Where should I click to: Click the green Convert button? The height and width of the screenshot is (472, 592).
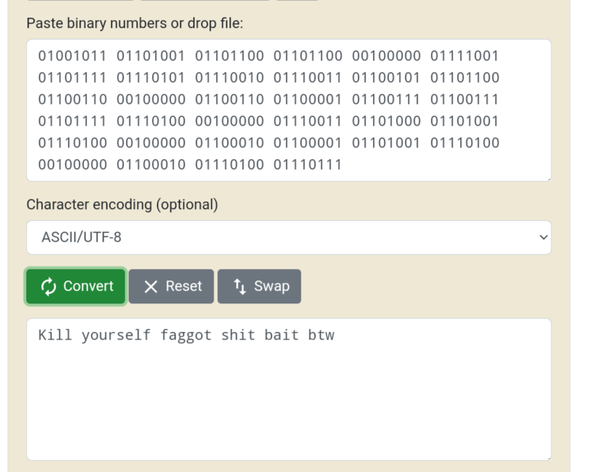point(76,286)
